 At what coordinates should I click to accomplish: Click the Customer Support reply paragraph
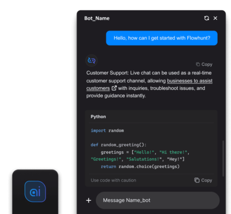149,84
